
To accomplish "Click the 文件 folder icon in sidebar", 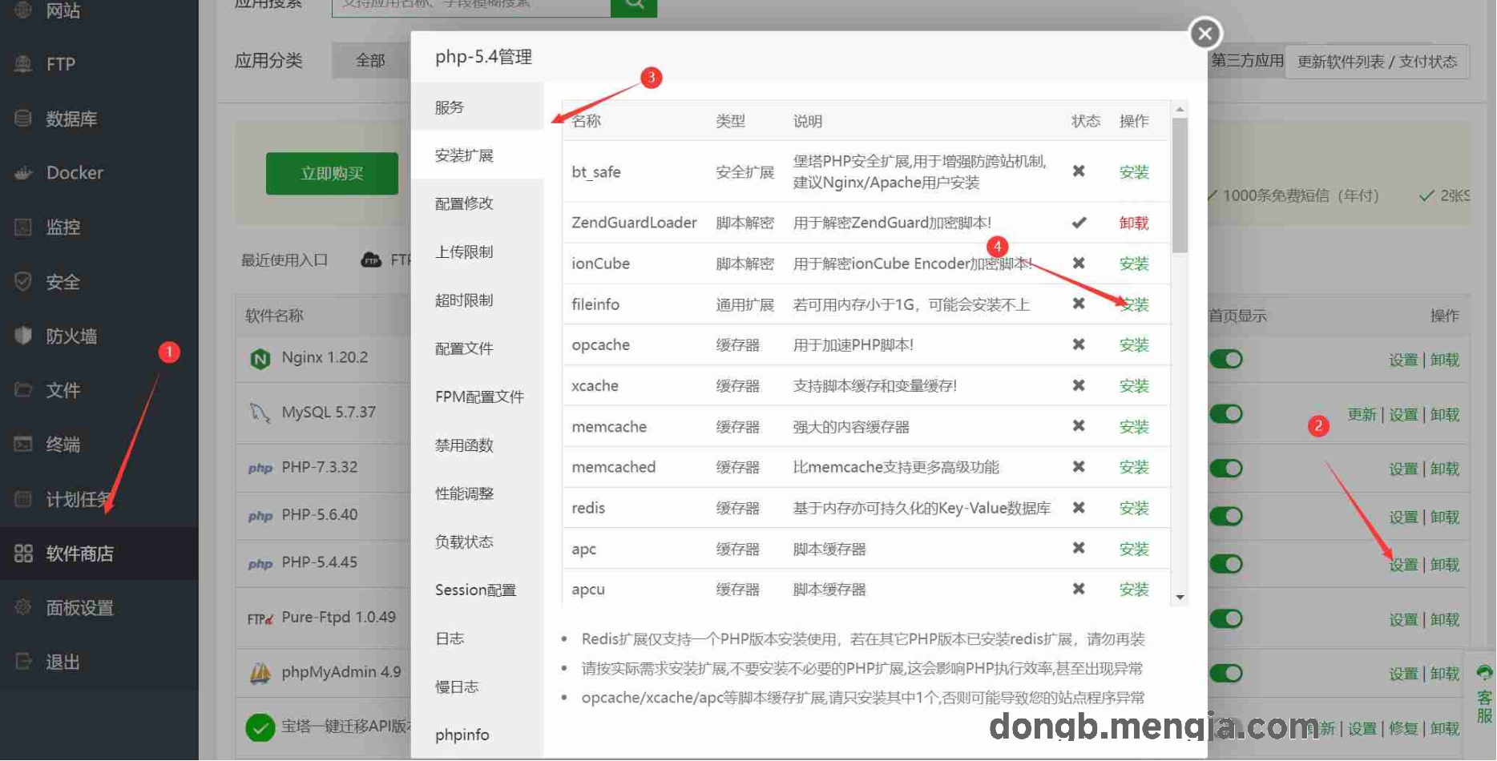I will click(x=23, y=390).
